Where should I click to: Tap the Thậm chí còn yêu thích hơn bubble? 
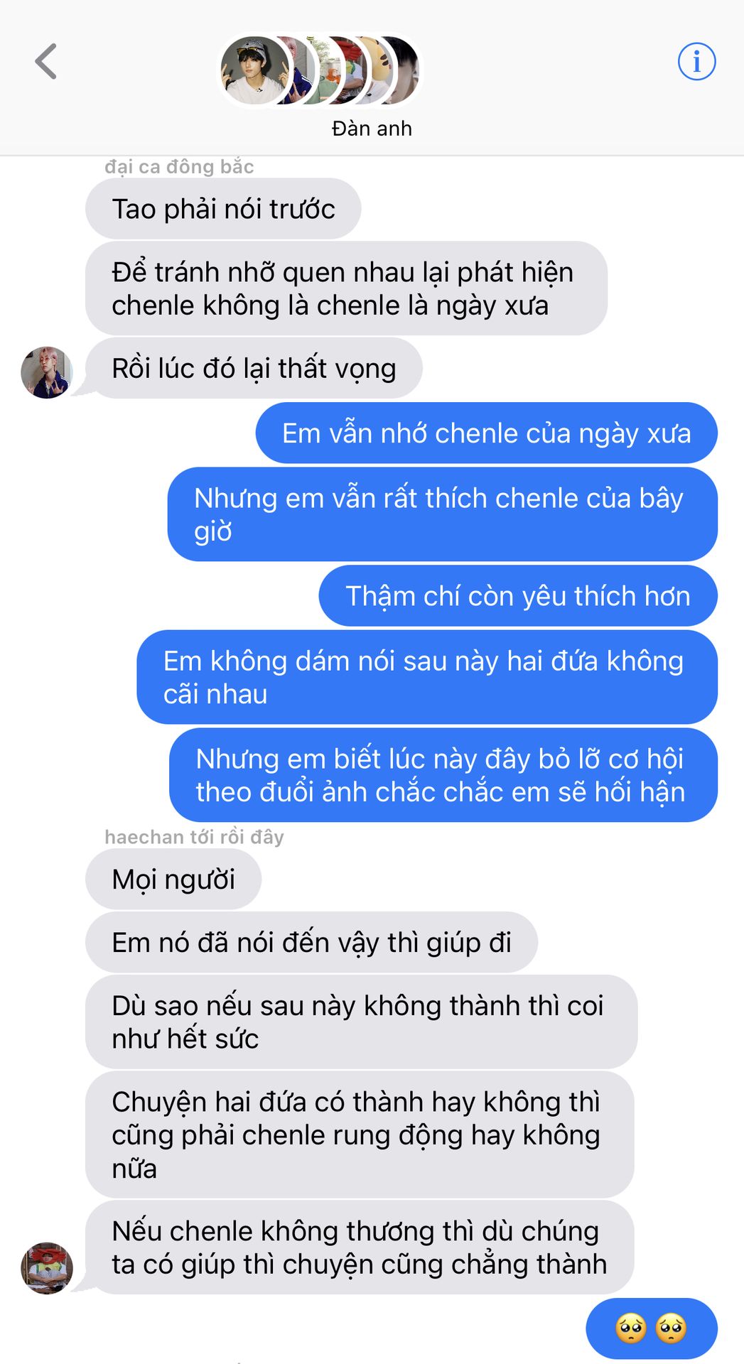518,596
